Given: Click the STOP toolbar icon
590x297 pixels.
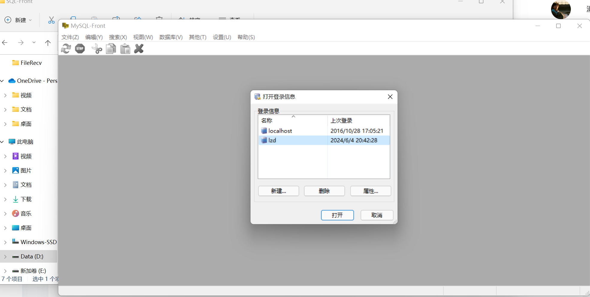Looking at the screenshot, I should click(80, 49).
